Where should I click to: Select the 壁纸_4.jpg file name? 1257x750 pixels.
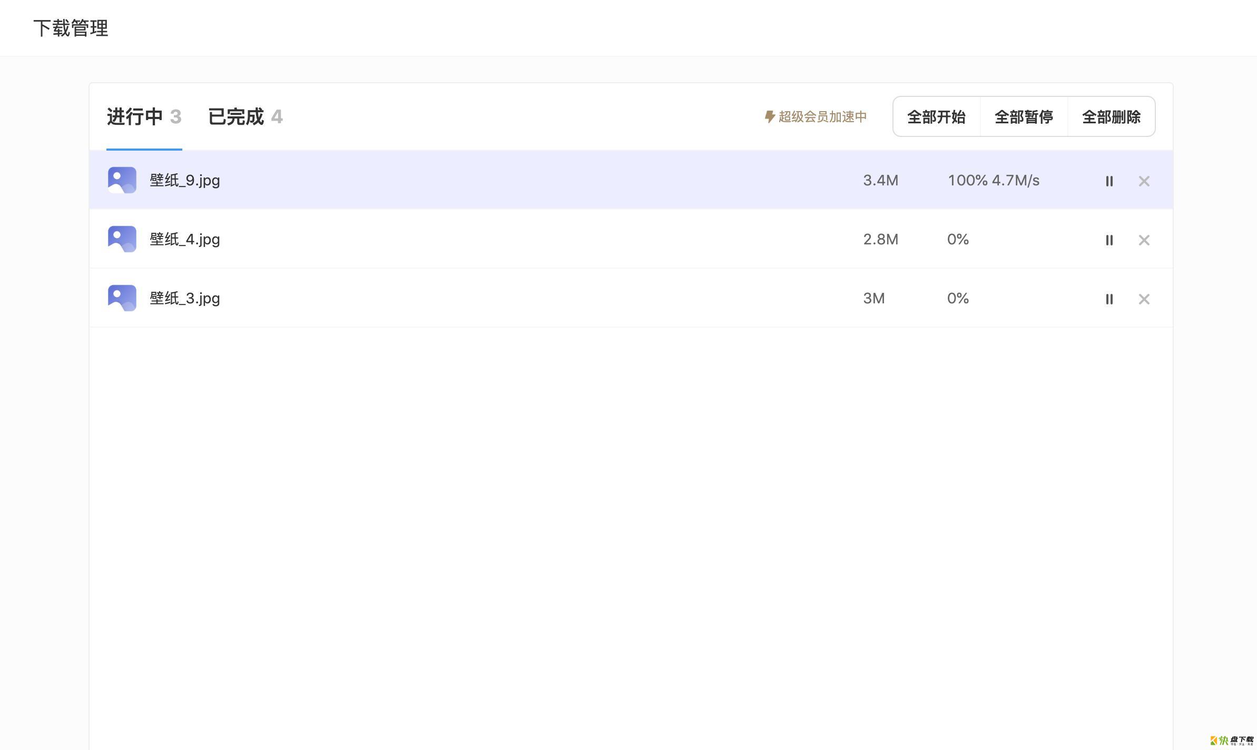click(185, 239)
